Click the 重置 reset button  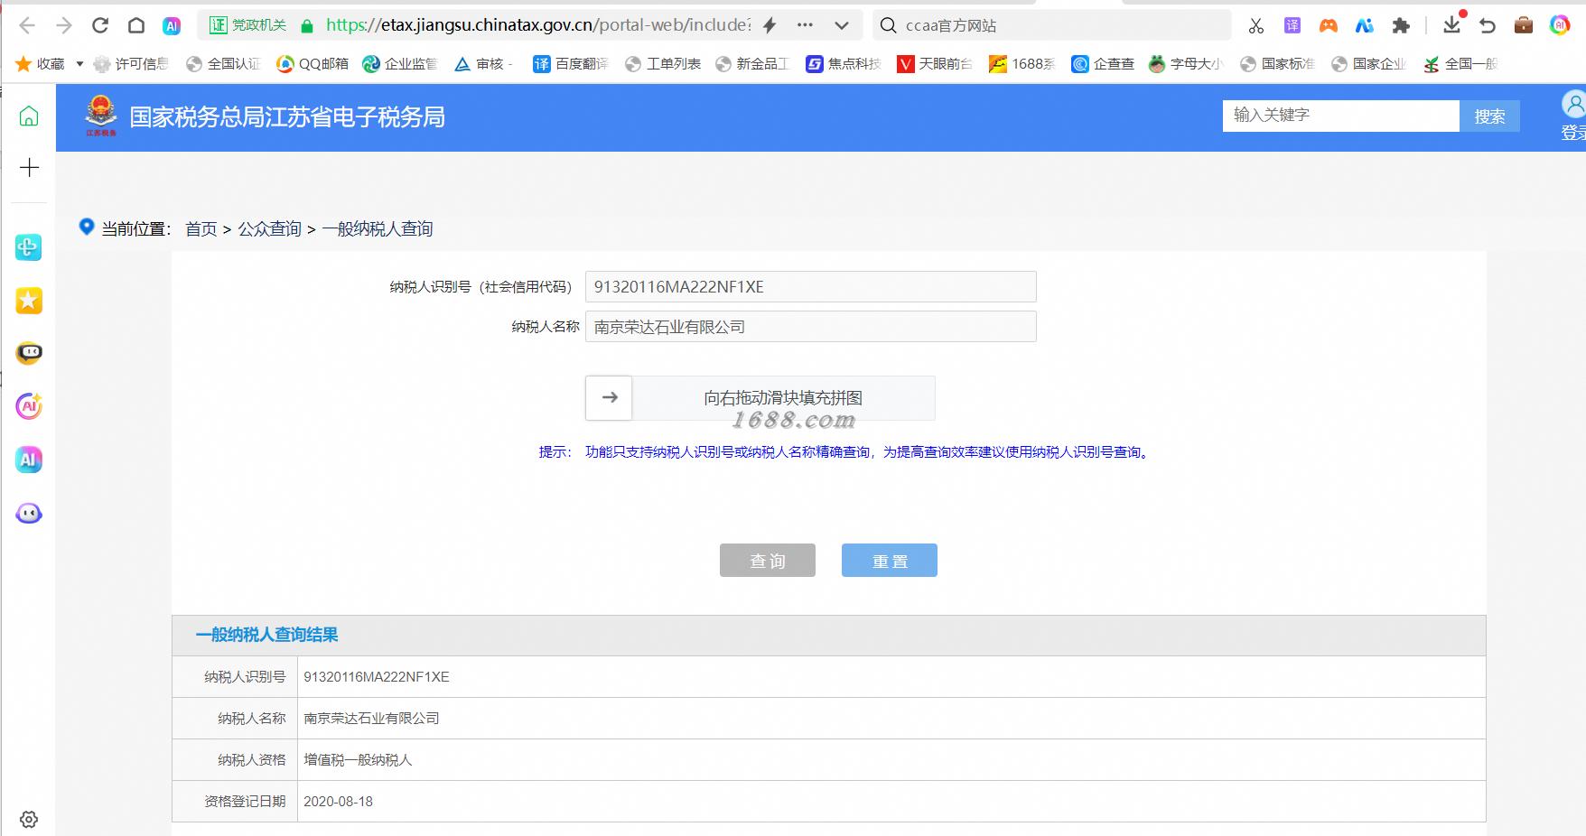pyautogui.click(x=890, y=560)
